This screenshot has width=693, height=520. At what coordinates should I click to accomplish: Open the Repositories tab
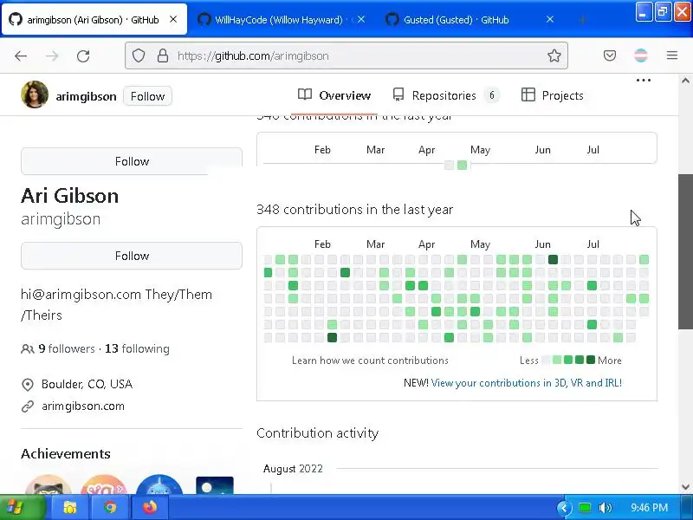(446, 95)
